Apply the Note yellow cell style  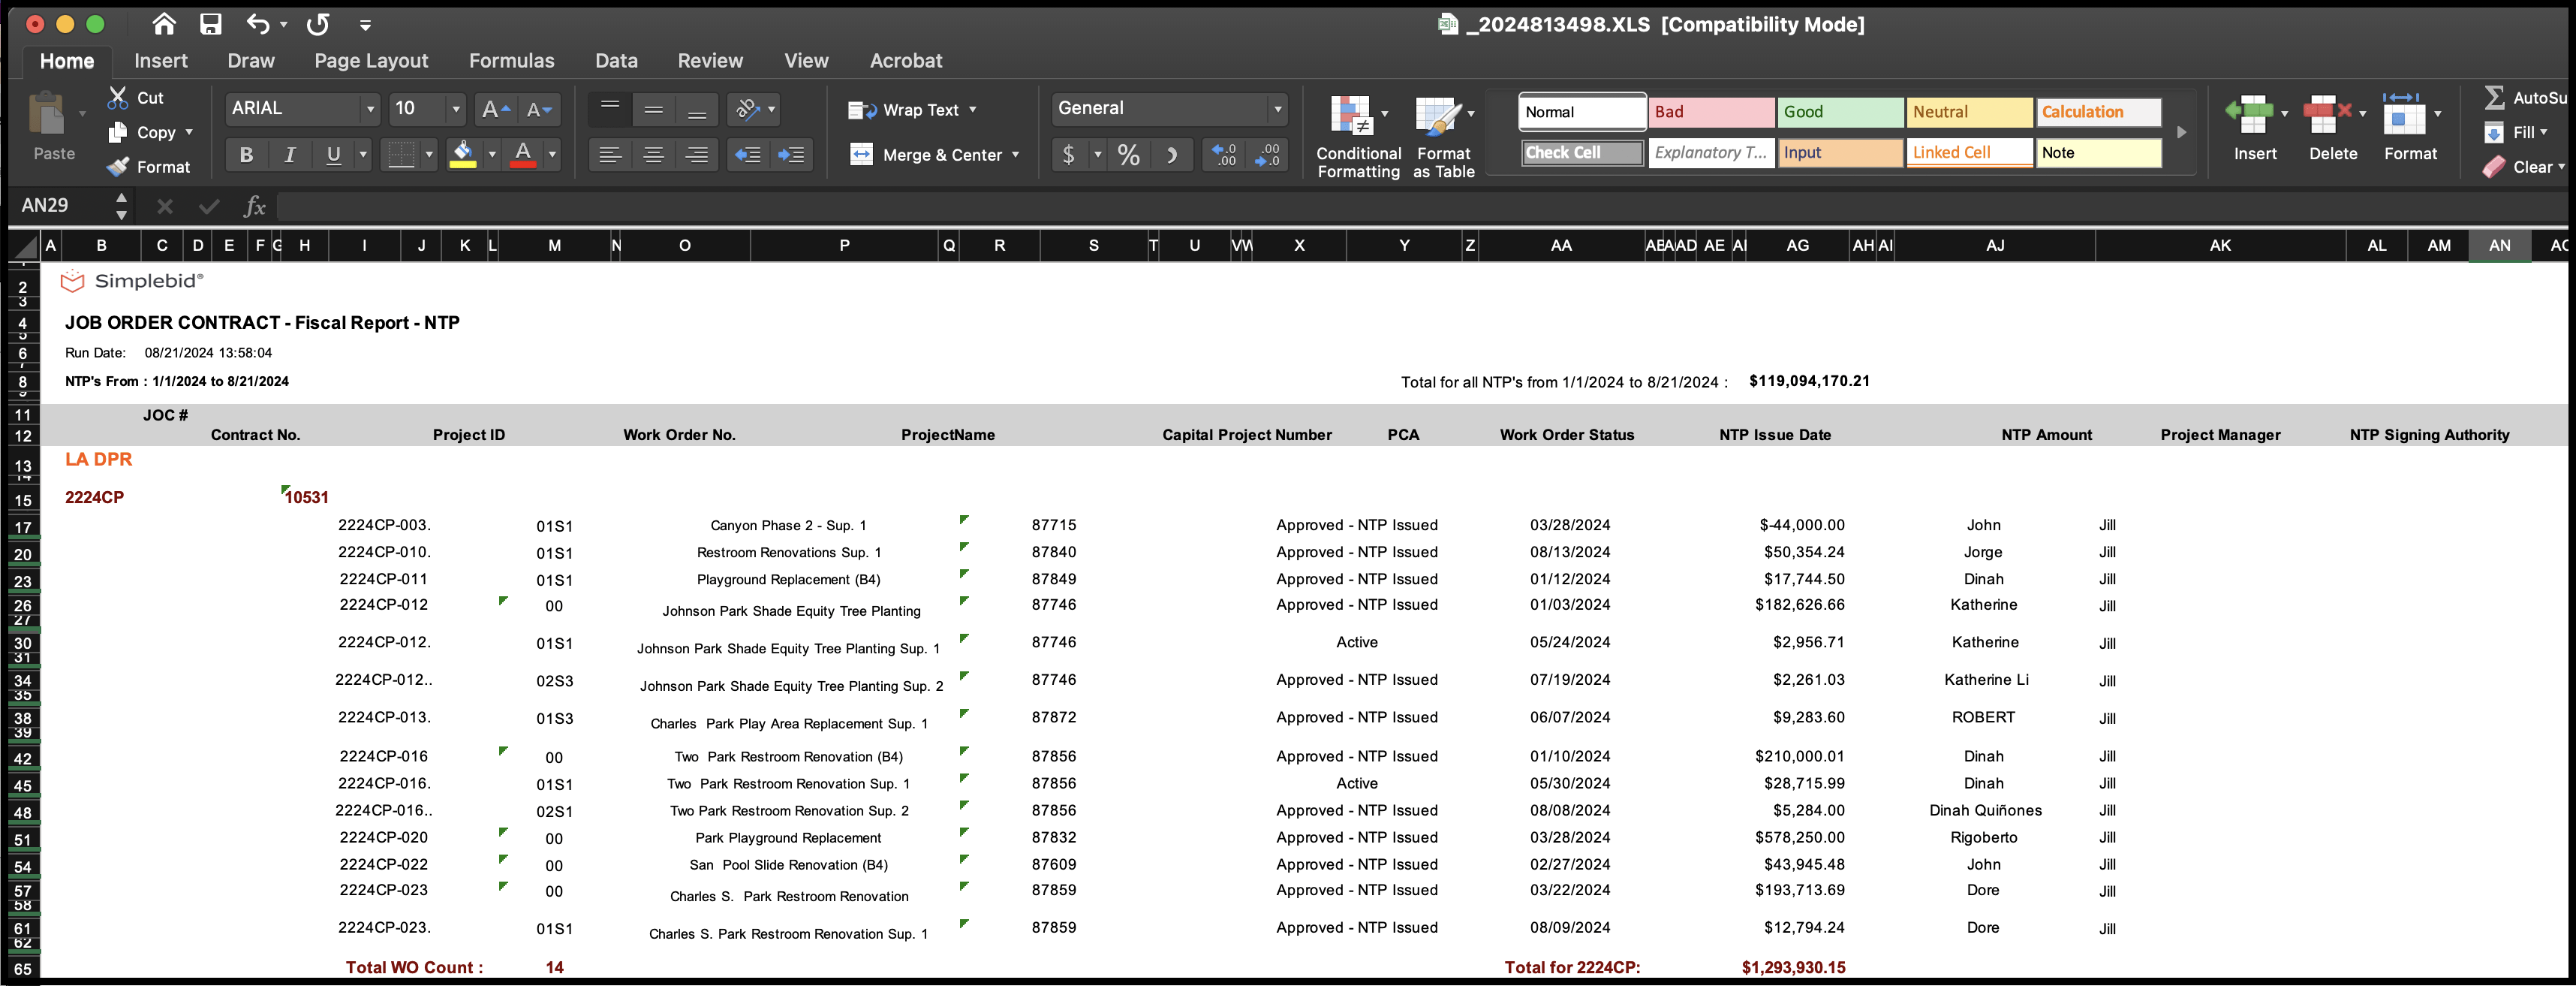tap(2098, 153)
